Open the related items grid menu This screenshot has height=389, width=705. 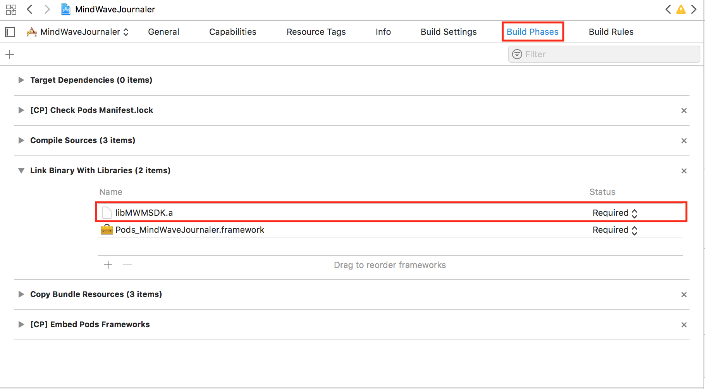[x=11, y=10]
